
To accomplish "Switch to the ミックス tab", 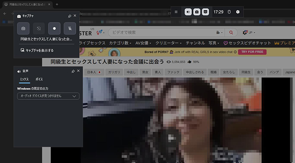I will tap(24, 80).
